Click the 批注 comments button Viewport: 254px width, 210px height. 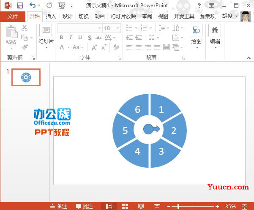point(85,207)
